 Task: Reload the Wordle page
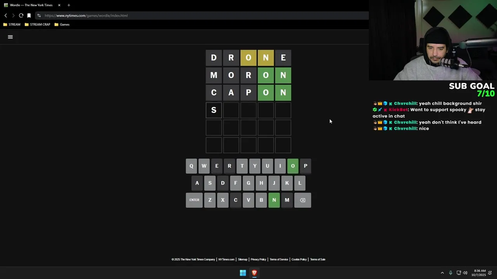[21, 15]
